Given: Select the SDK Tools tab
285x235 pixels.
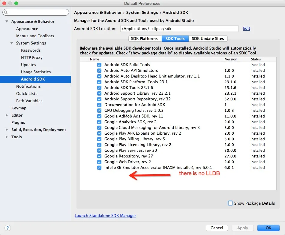Looking at the screenshot, I should [x=175, y=38].
